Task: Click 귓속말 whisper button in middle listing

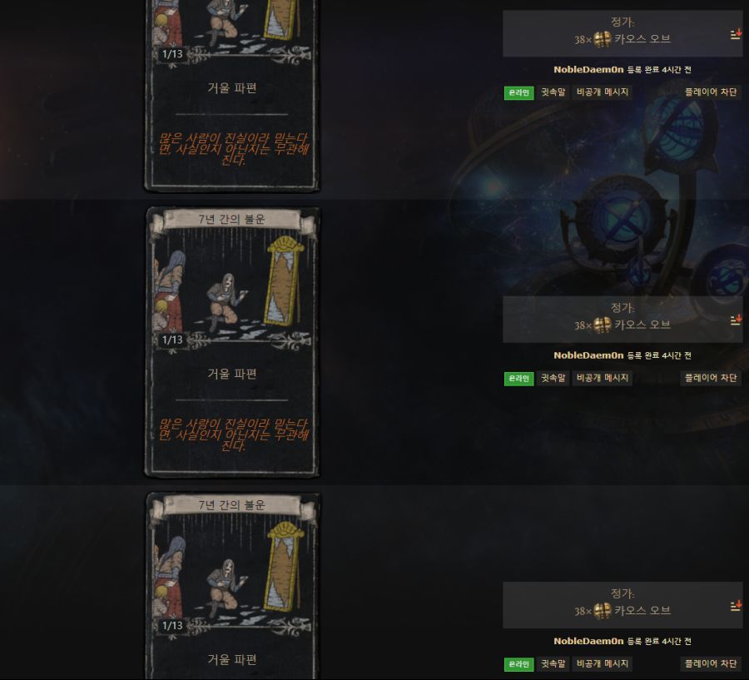Action: [x=553, y=378]
